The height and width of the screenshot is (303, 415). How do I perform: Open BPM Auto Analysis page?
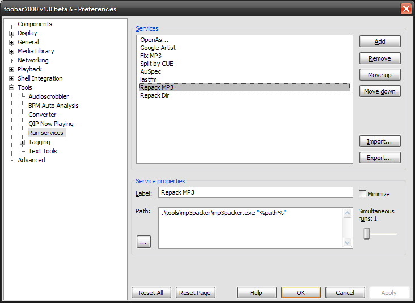pos(53,106)
